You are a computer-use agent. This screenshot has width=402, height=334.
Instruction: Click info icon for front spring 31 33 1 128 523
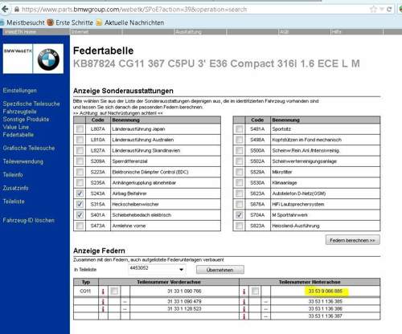(x=103, y=309)
